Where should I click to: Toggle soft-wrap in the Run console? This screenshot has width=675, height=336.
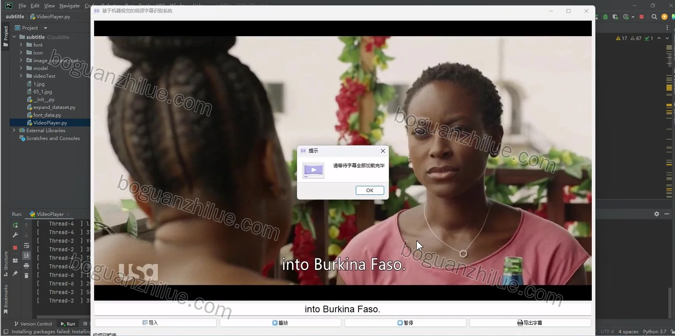(26, 246)
